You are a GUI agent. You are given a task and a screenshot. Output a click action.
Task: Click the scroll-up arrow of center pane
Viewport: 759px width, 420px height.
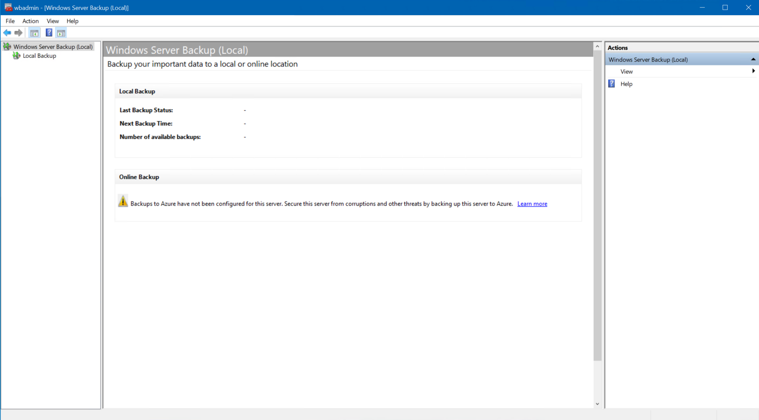click(597, 47)
